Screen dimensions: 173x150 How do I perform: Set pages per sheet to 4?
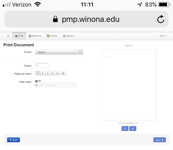pos(47,73)
